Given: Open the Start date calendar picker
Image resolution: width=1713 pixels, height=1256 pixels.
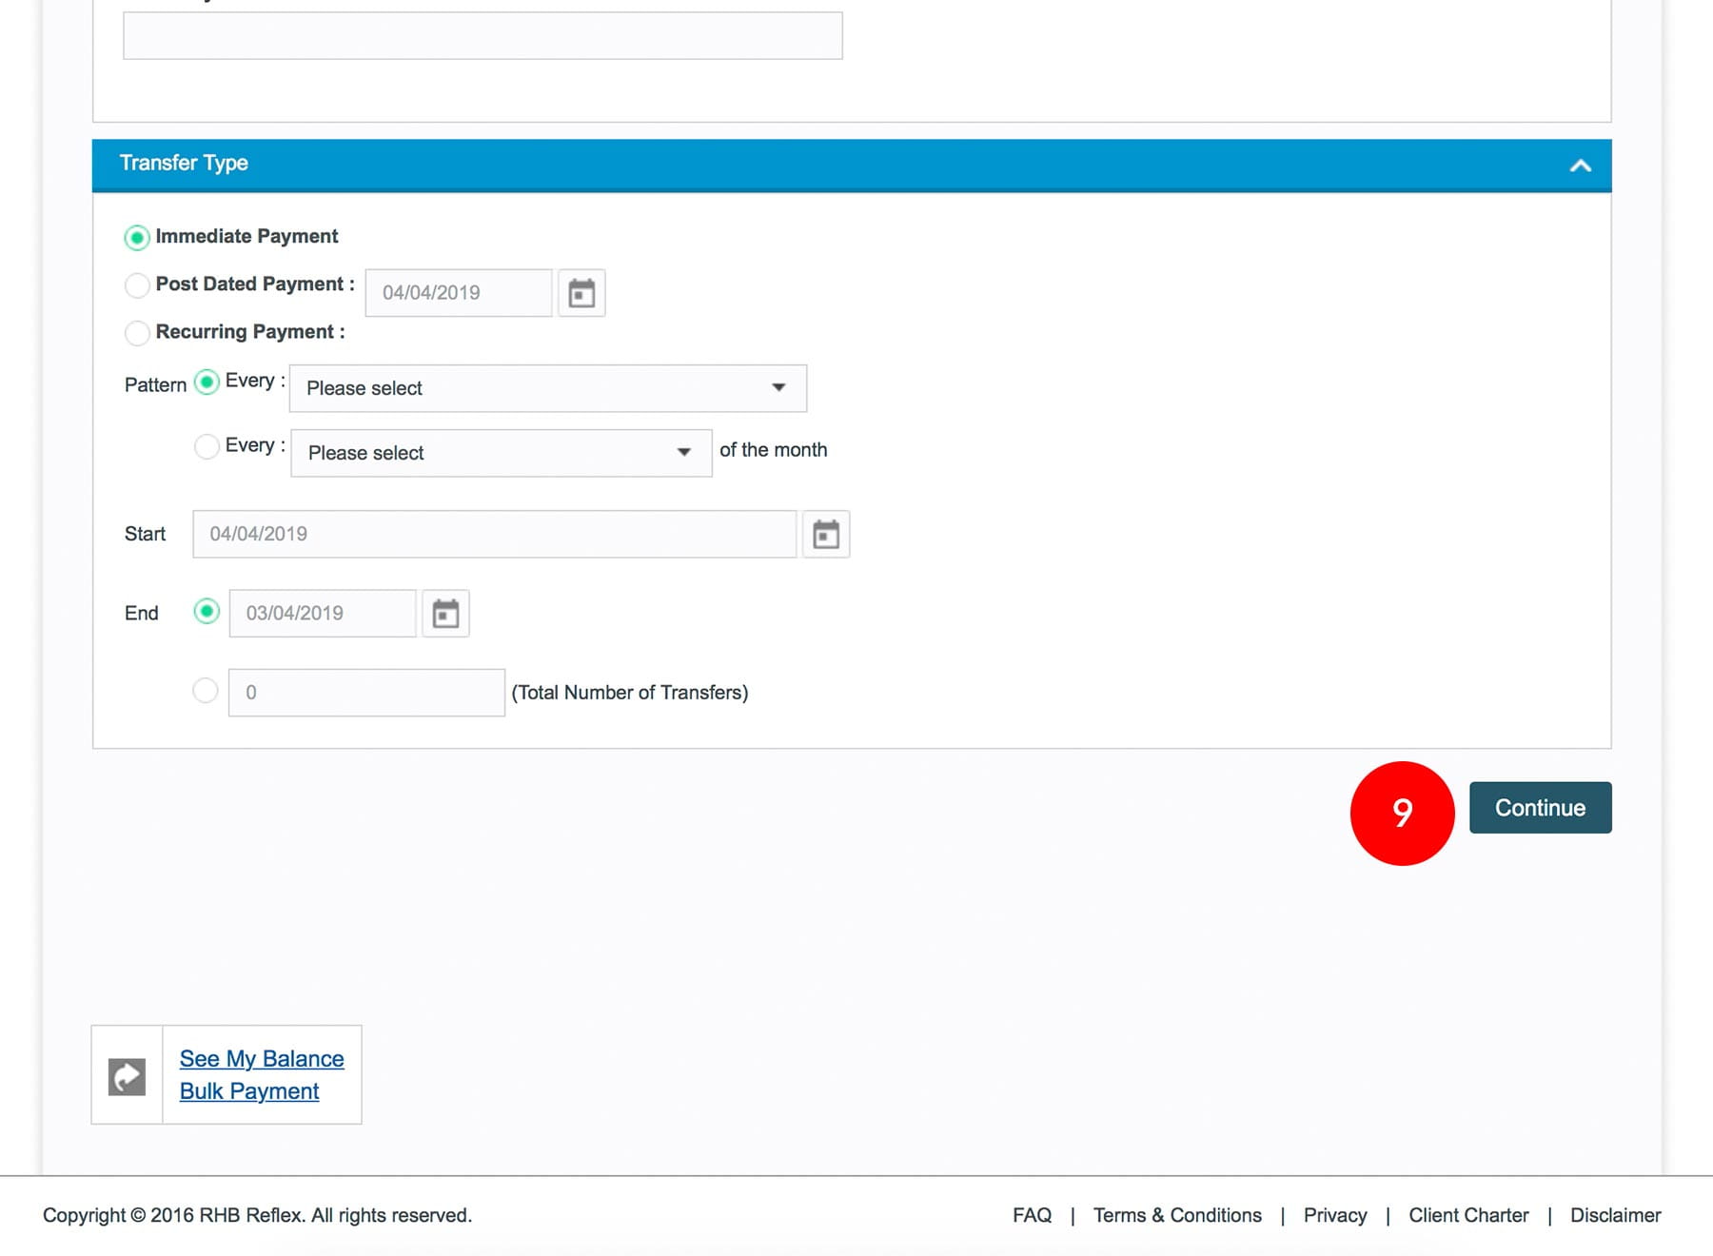Looking at the screenshot, I should [x=825, y=535].
